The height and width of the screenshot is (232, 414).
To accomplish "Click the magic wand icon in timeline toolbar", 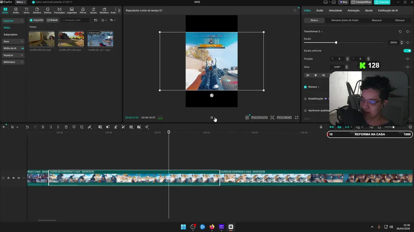I will point(123,127).
